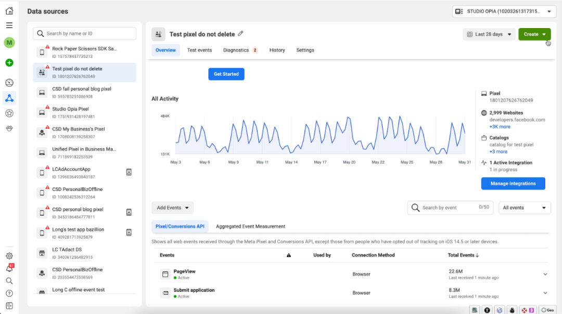
Task: Click the Manage Integrations button
Action: pyautogui.click(x=513, y=184)
